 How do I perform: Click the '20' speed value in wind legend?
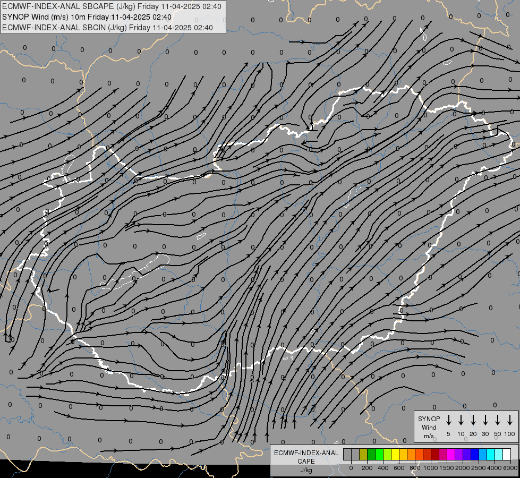coord(473,434)
